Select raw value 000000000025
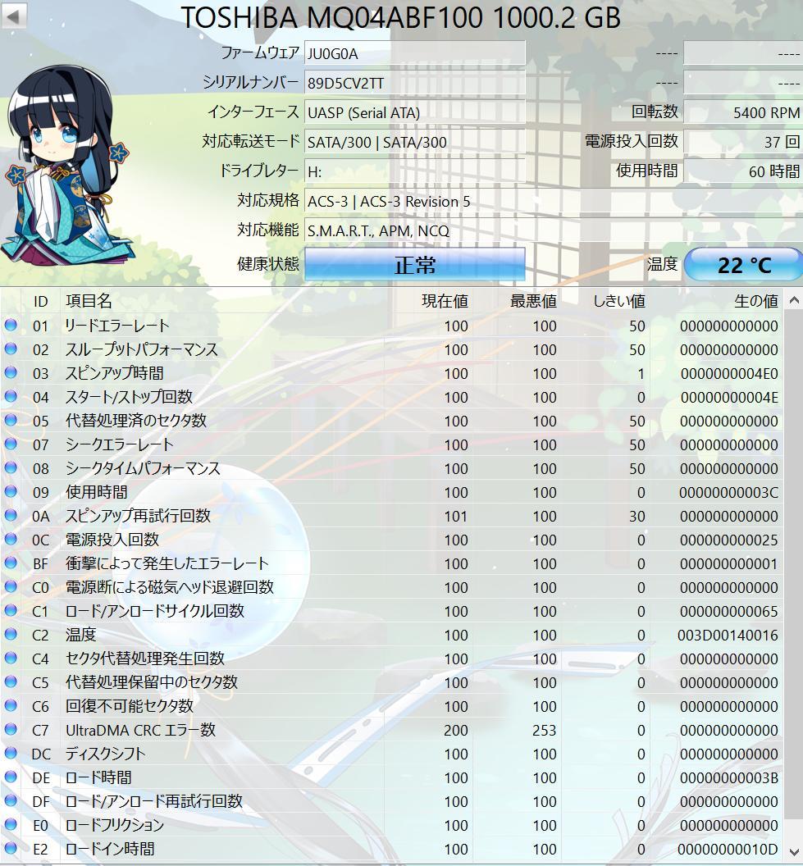 pos(729,540)
